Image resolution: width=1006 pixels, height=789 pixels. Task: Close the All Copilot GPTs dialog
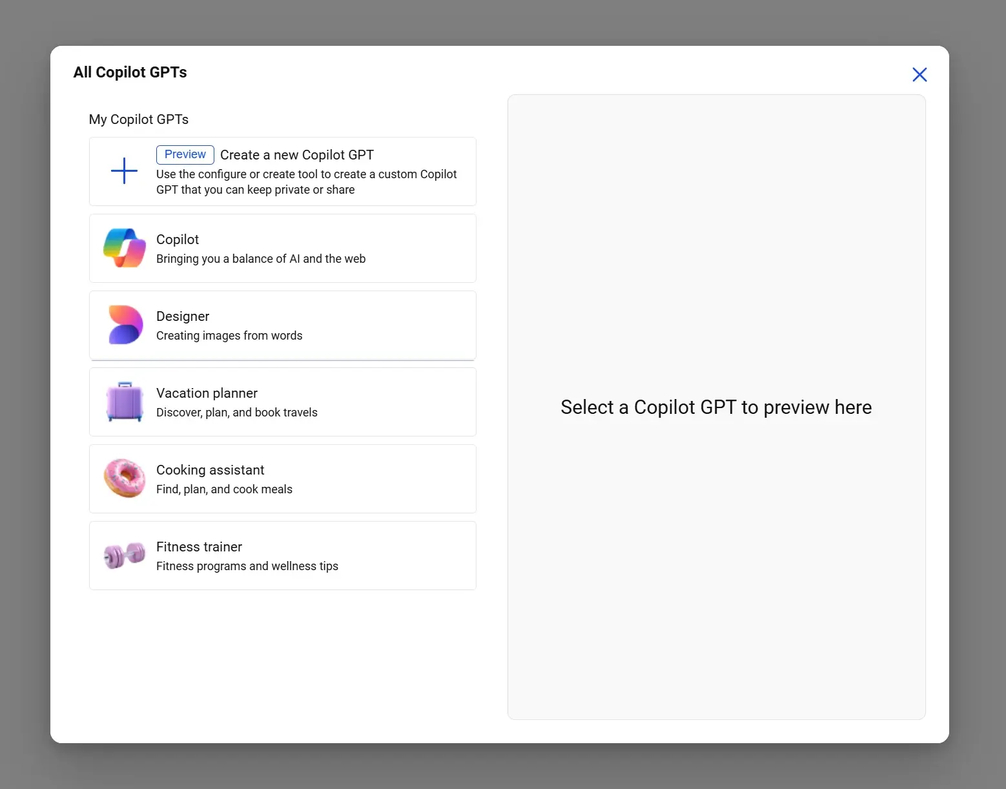point(919,75)
